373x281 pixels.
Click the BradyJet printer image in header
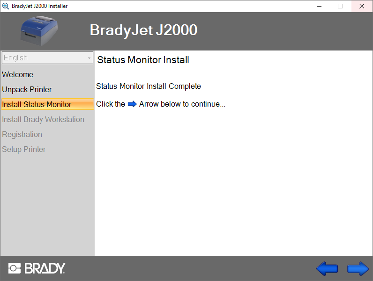point(39,31)
